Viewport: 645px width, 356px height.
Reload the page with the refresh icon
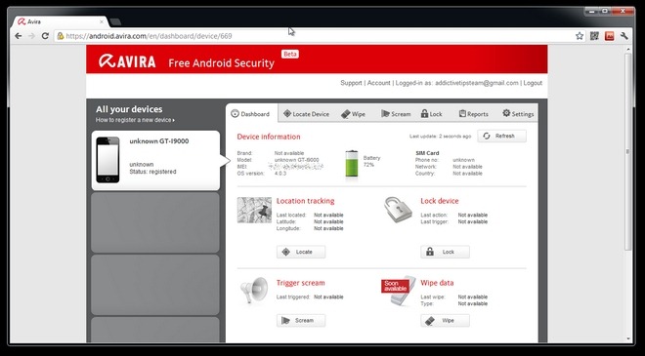pyautogui.click(x=45, y=36)
